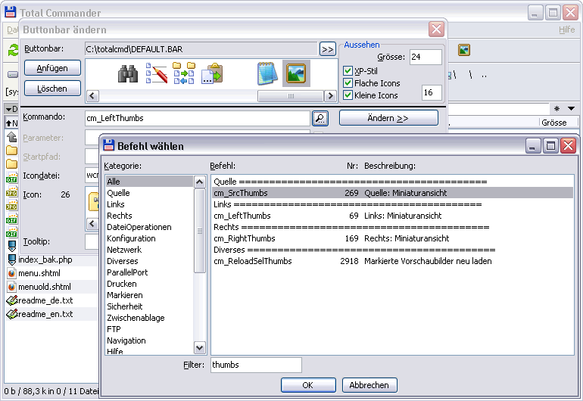Click the Anfügen button
Viewport: 583px width, 401px height.
52,68
